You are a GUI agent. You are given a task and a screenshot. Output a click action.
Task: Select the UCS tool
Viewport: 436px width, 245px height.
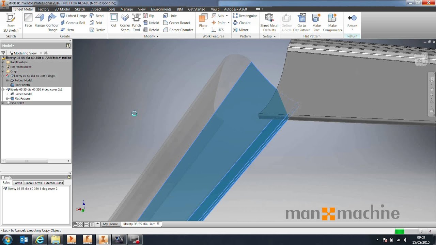(x=218, y=30)
